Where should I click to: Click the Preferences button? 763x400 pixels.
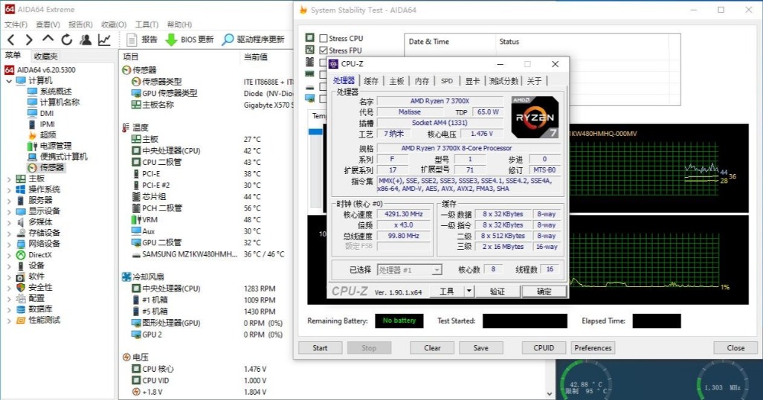(x=593, y=348)
